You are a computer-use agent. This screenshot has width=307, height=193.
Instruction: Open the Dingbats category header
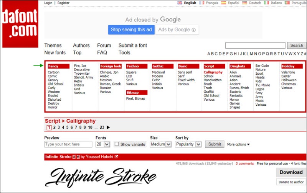[240, 66]
